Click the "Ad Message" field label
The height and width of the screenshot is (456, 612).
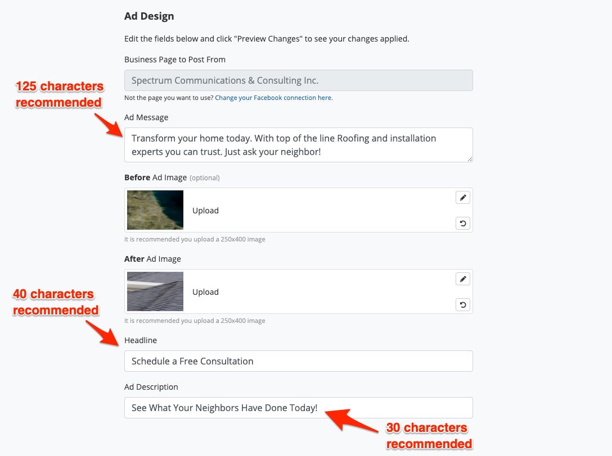(146, 117)
